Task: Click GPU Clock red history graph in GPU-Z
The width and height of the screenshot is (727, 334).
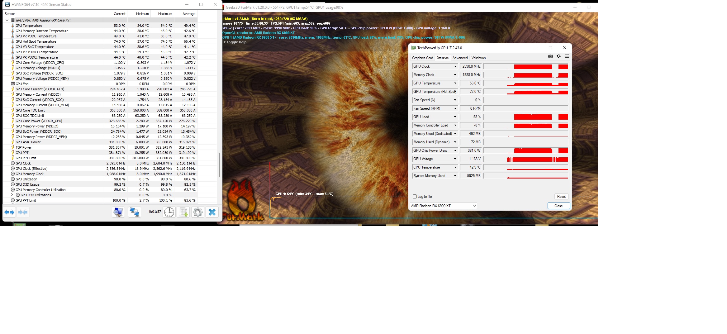Action: tap(526, 66)
